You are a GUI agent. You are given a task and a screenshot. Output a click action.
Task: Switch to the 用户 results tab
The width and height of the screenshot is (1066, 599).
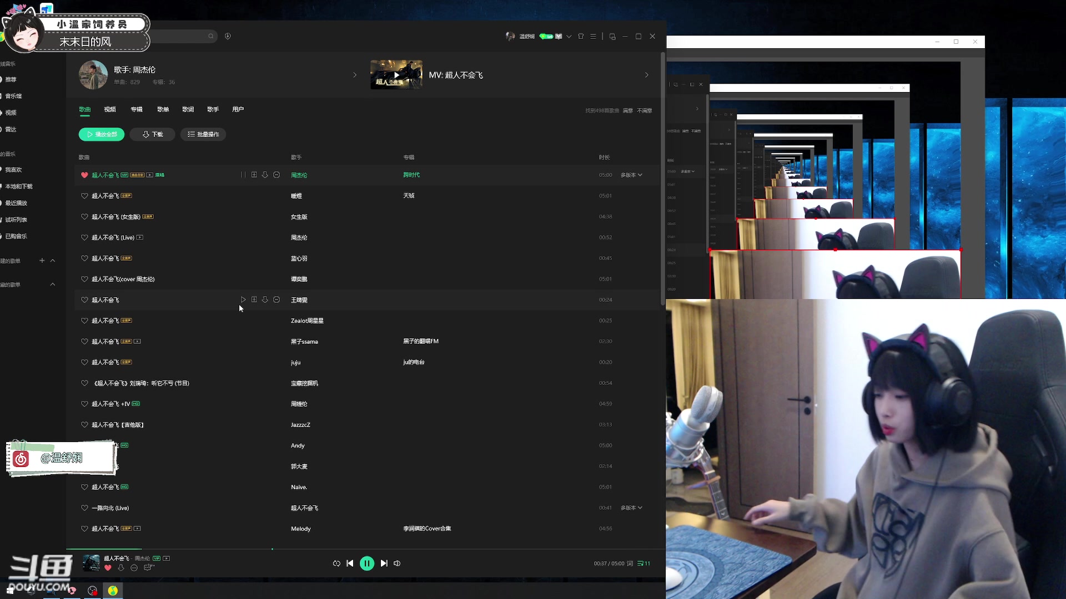(238, 109)
